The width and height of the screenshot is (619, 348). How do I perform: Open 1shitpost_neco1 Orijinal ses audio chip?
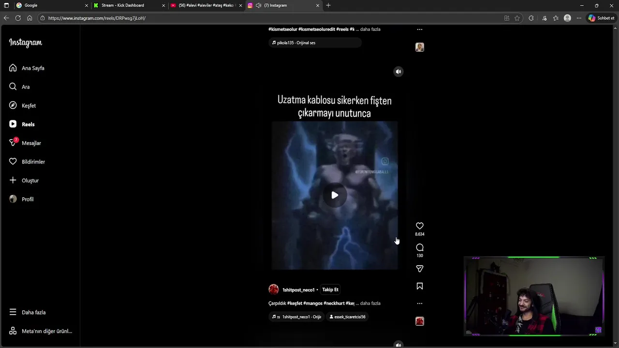[x=297, y=317]
